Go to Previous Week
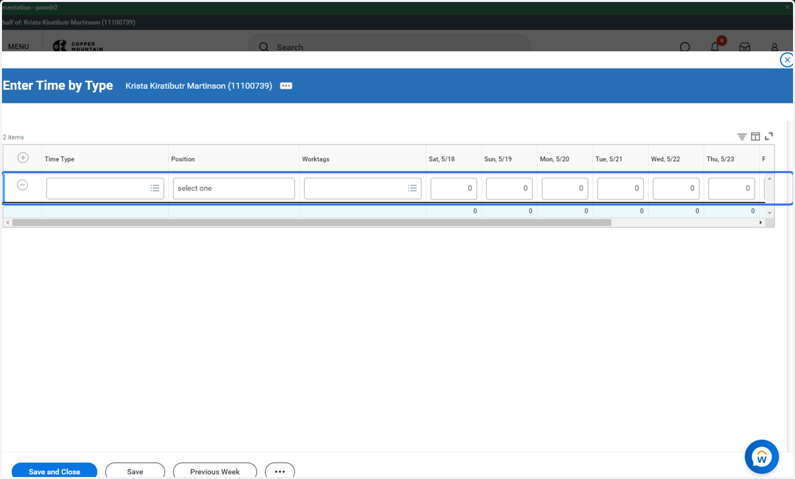 215,471
